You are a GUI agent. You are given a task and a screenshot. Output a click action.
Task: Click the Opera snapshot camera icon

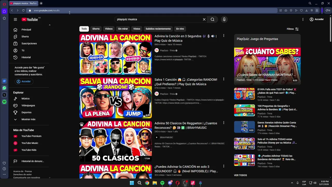(x=286, y=10)
